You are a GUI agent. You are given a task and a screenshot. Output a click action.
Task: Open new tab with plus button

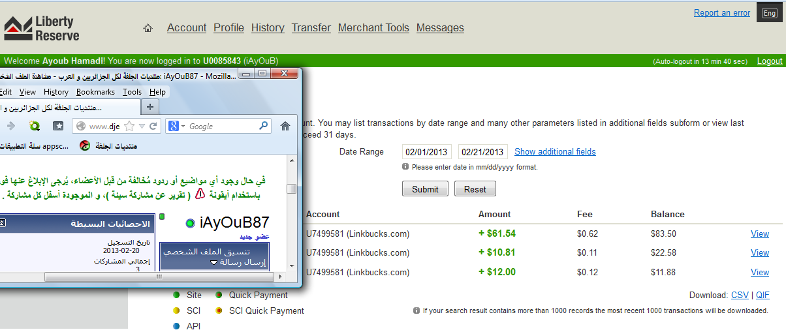pos(149,107)
